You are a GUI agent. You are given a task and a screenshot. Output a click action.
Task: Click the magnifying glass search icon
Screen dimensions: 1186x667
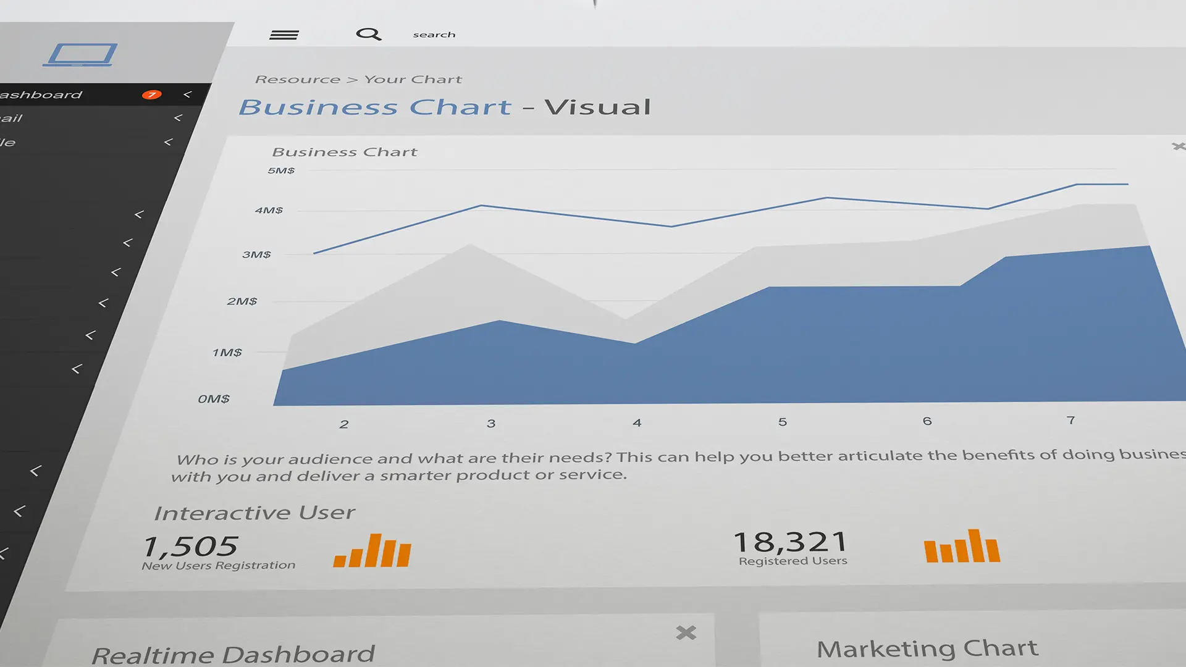pyautogui.click(x=368, y=35)
